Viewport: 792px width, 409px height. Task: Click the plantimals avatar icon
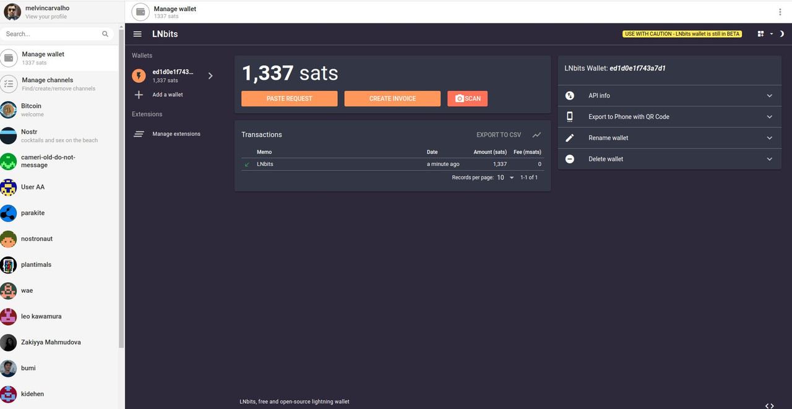point(9,265)
